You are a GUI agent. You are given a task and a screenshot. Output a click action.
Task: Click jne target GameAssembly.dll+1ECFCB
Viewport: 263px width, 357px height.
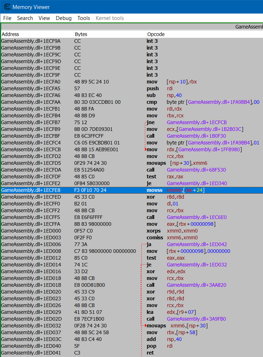tap(197, 122)
